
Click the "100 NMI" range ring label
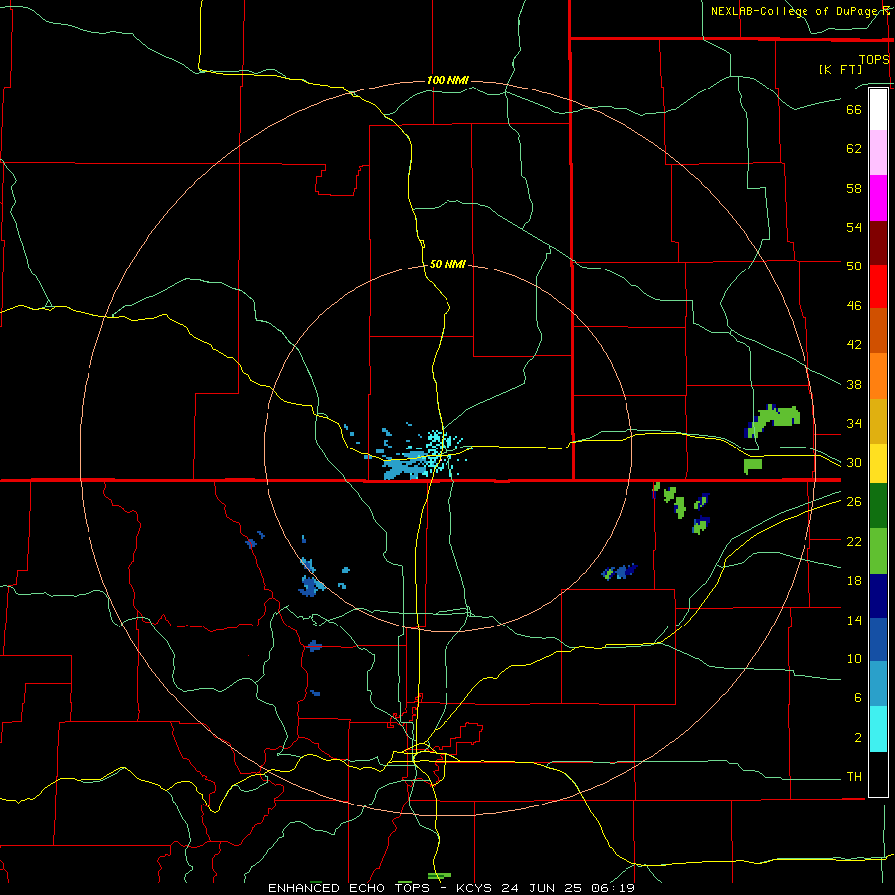[x=447, y=80]
